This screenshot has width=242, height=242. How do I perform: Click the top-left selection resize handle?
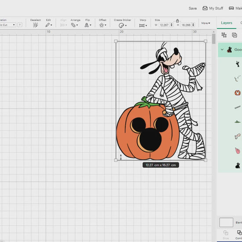(116, 41)
